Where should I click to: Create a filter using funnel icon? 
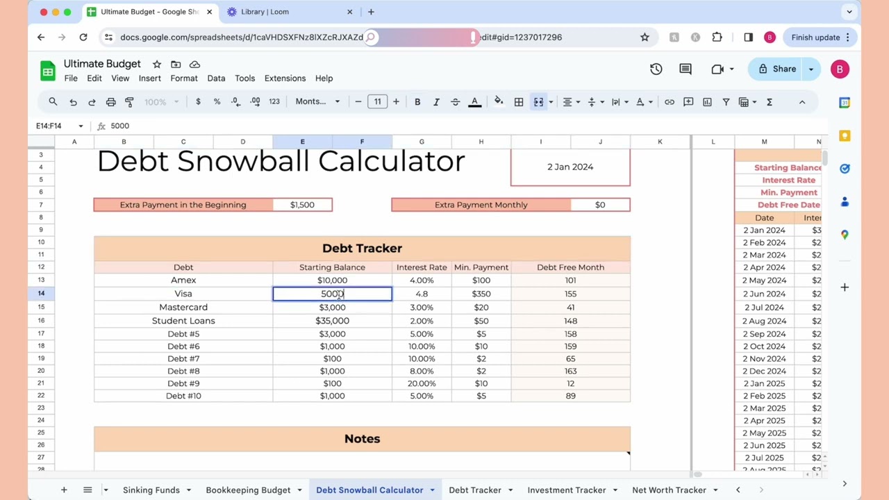[x=726, y=102]
